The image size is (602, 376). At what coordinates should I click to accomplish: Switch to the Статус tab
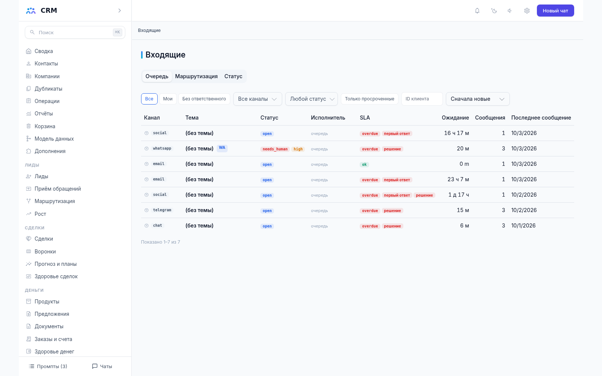(233, 76)
